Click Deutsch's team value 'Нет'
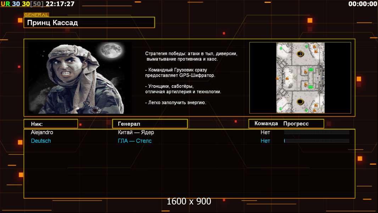 tap(265, 141)
